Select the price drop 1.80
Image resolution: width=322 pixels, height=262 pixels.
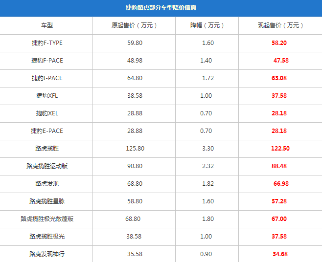(208, 219)
